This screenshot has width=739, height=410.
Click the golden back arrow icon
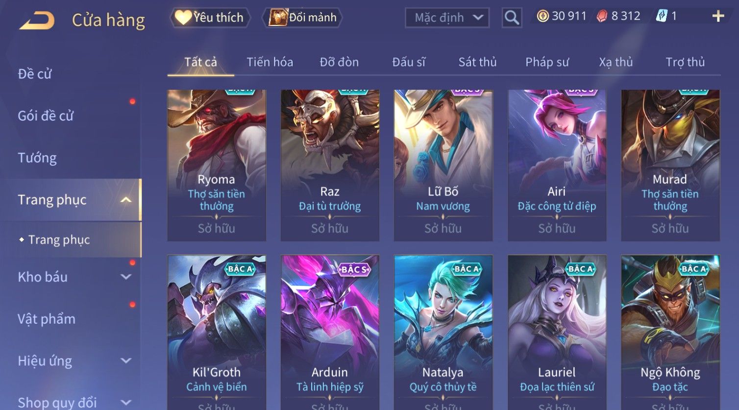click(x=37, y=21)
